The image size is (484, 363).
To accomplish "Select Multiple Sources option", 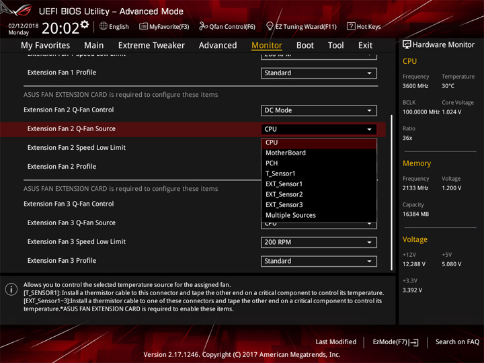I will [319, 216].
